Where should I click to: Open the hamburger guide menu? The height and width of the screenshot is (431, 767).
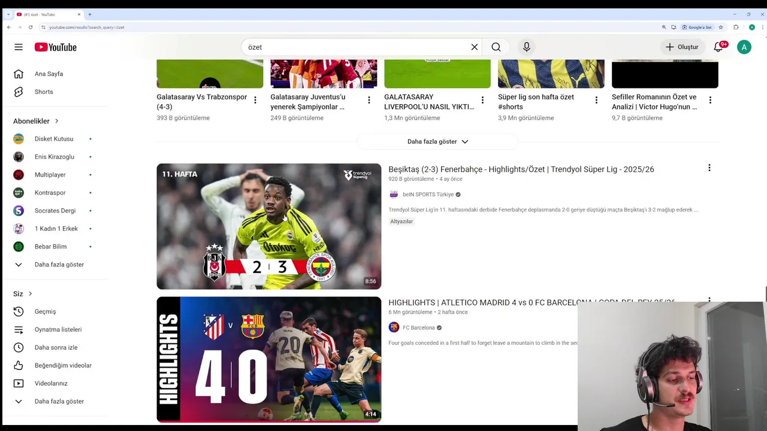point(19,47)
